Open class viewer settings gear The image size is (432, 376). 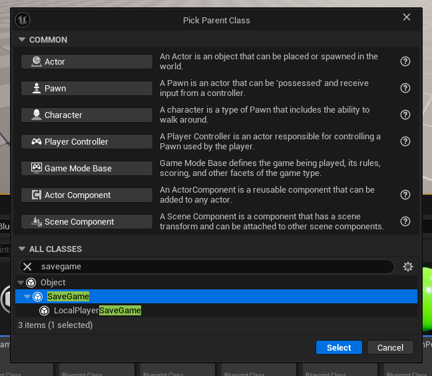(408, 267)
